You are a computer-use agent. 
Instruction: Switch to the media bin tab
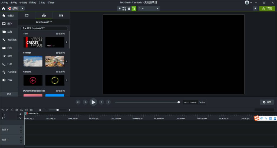27,15
